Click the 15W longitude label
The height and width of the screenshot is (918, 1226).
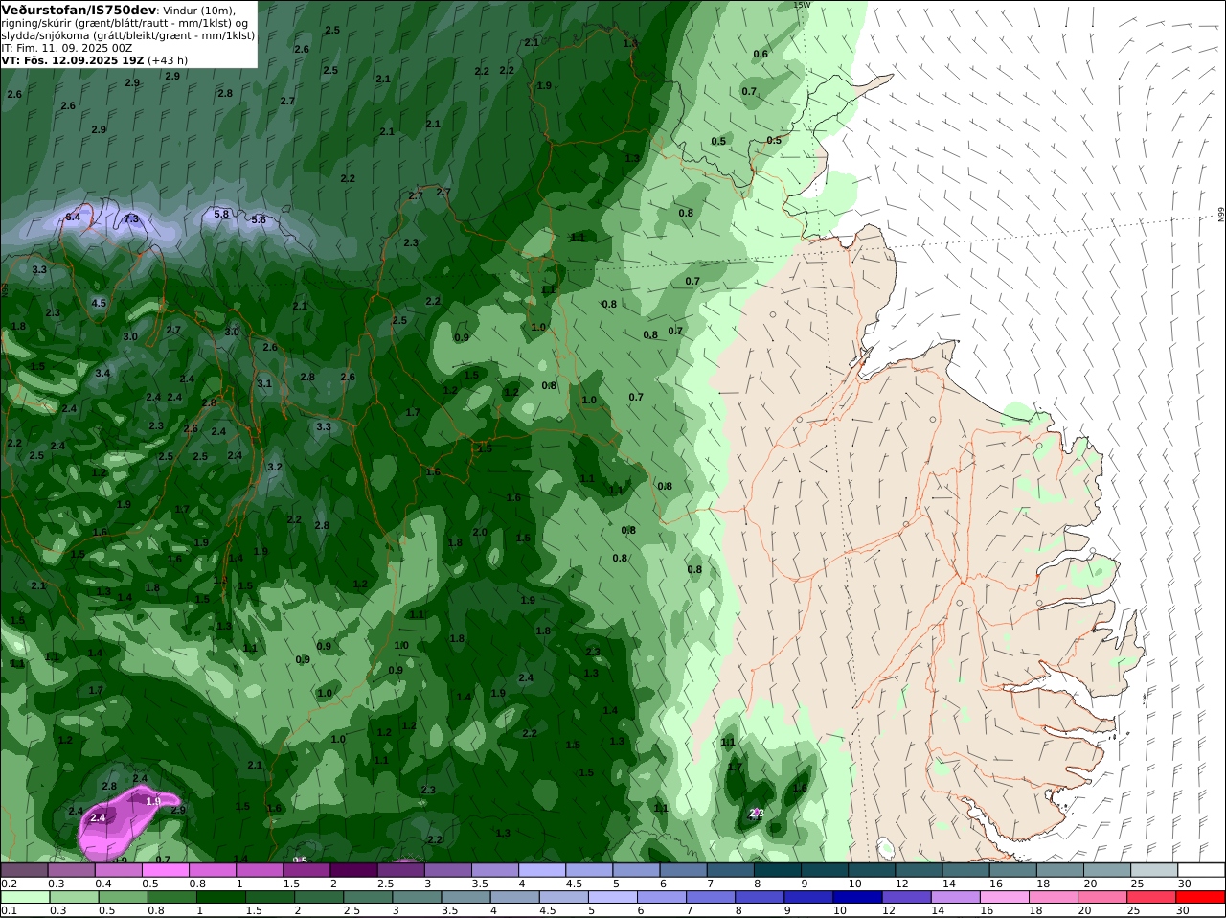click(x=803, y=4)
